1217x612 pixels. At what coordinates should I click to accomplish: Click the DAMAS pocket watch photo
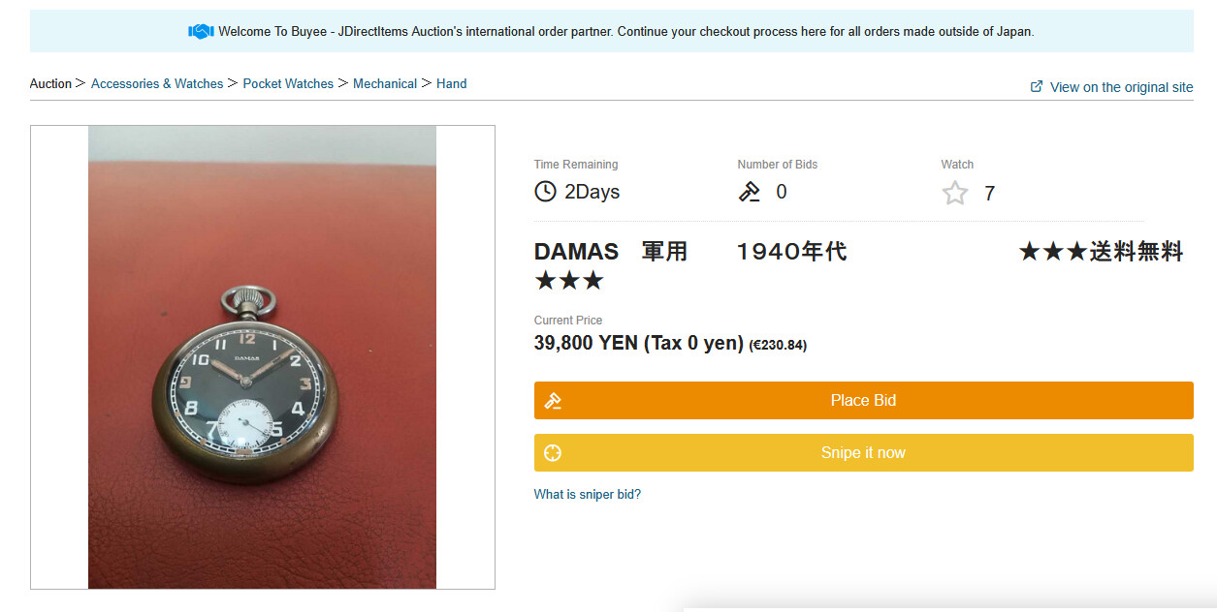(x=262, y=356)
